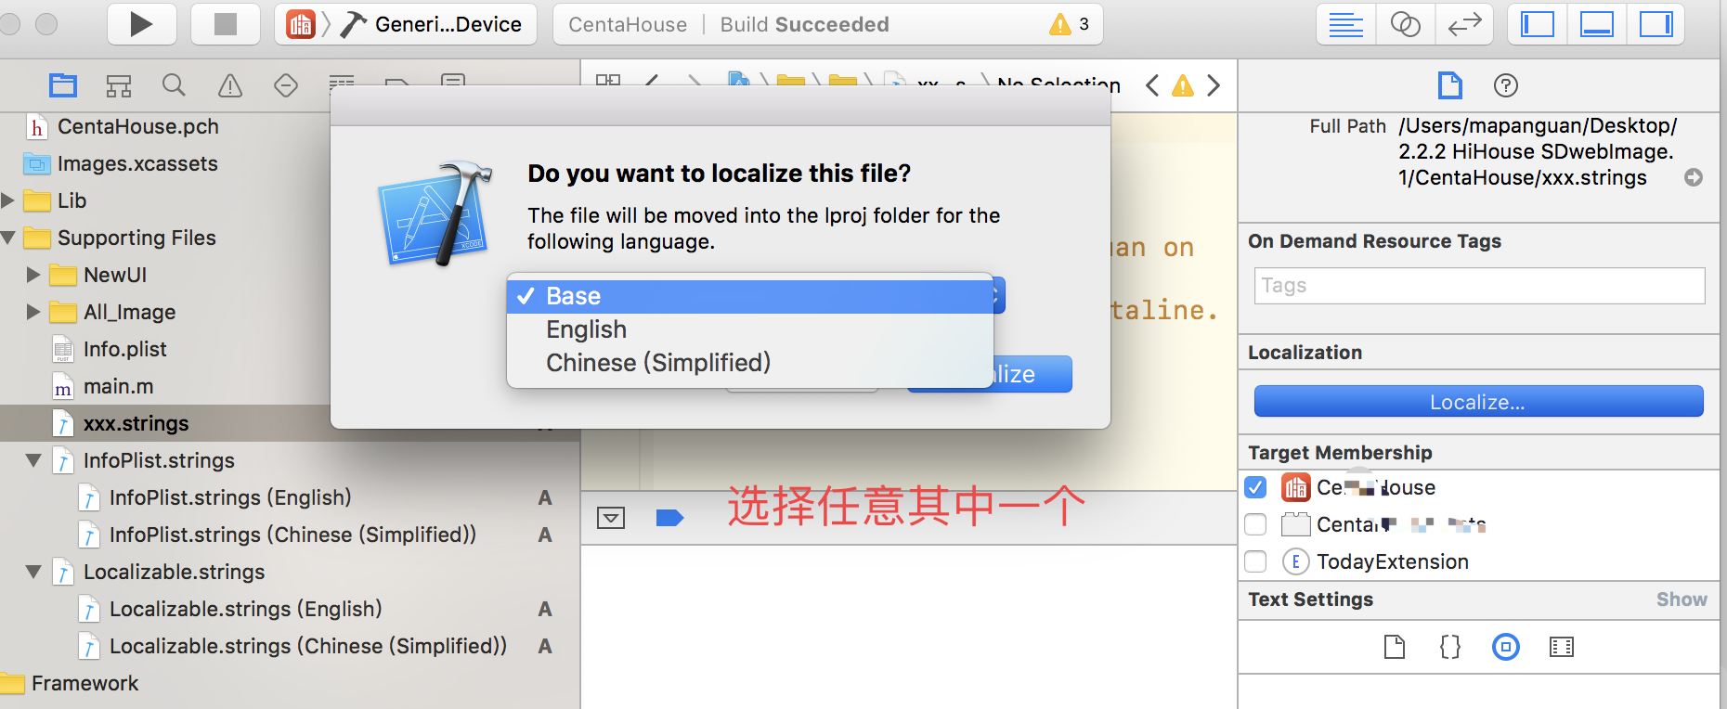The image size is (1727, 709).
Task: Show the Find navigator
Action: click(x=174, y=85)
